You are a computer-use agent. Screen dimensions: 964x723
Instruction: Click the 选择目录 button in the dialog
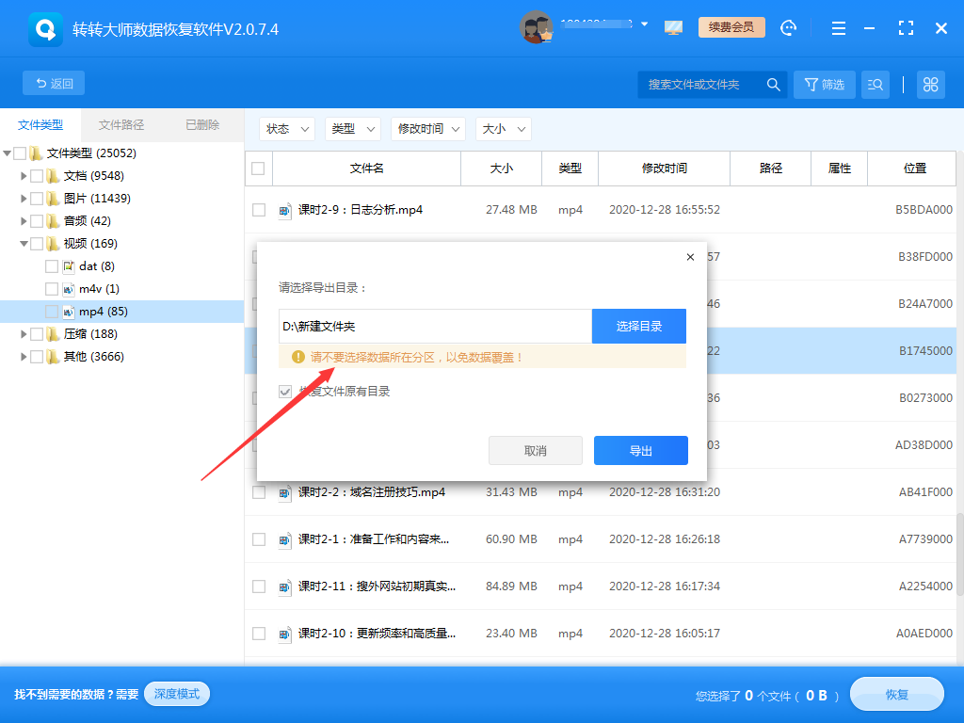pos(639,326)
